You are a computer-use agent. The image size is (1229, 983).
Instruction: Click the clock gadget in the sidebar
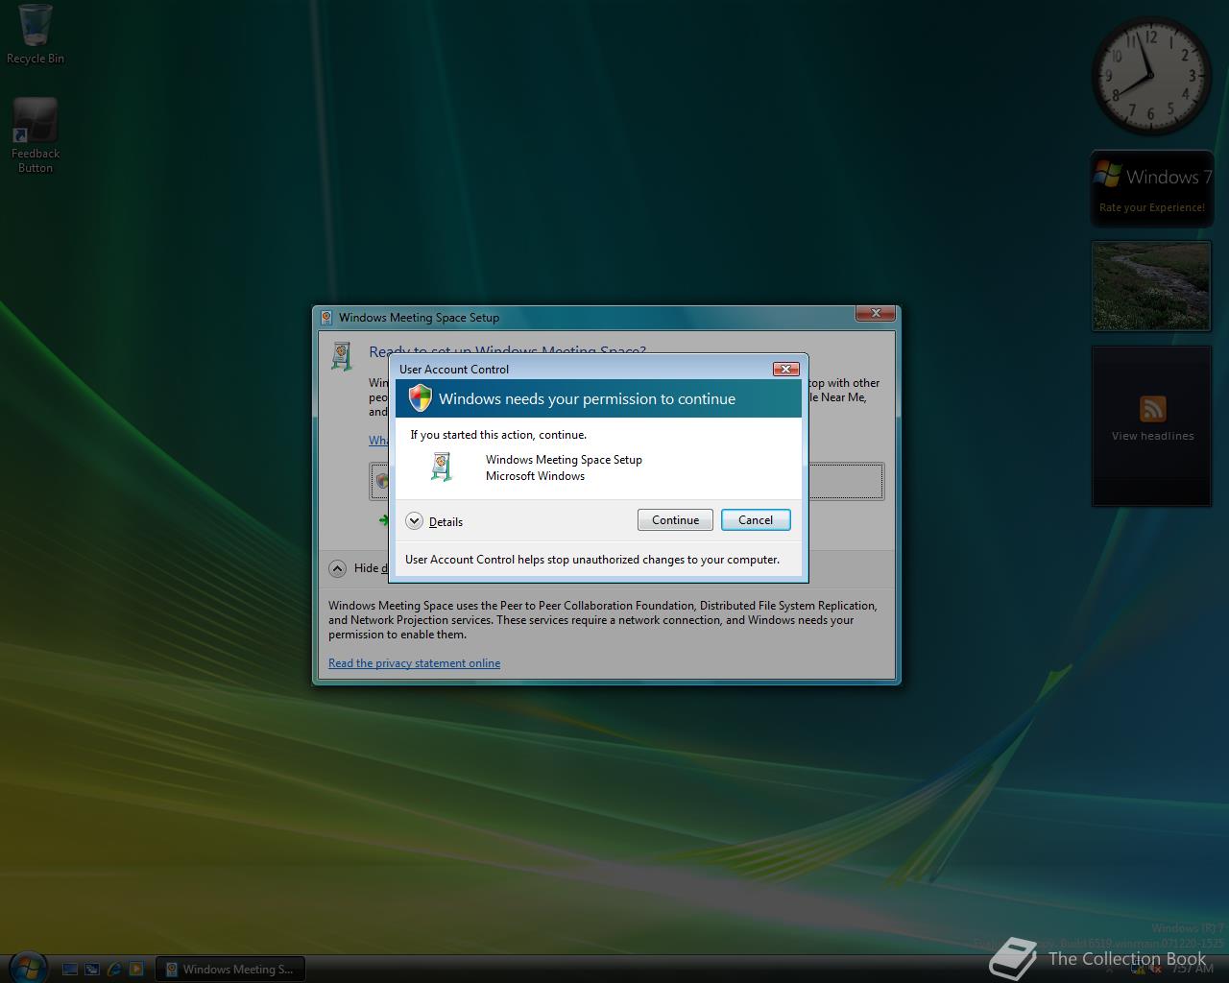(1150, 75)
